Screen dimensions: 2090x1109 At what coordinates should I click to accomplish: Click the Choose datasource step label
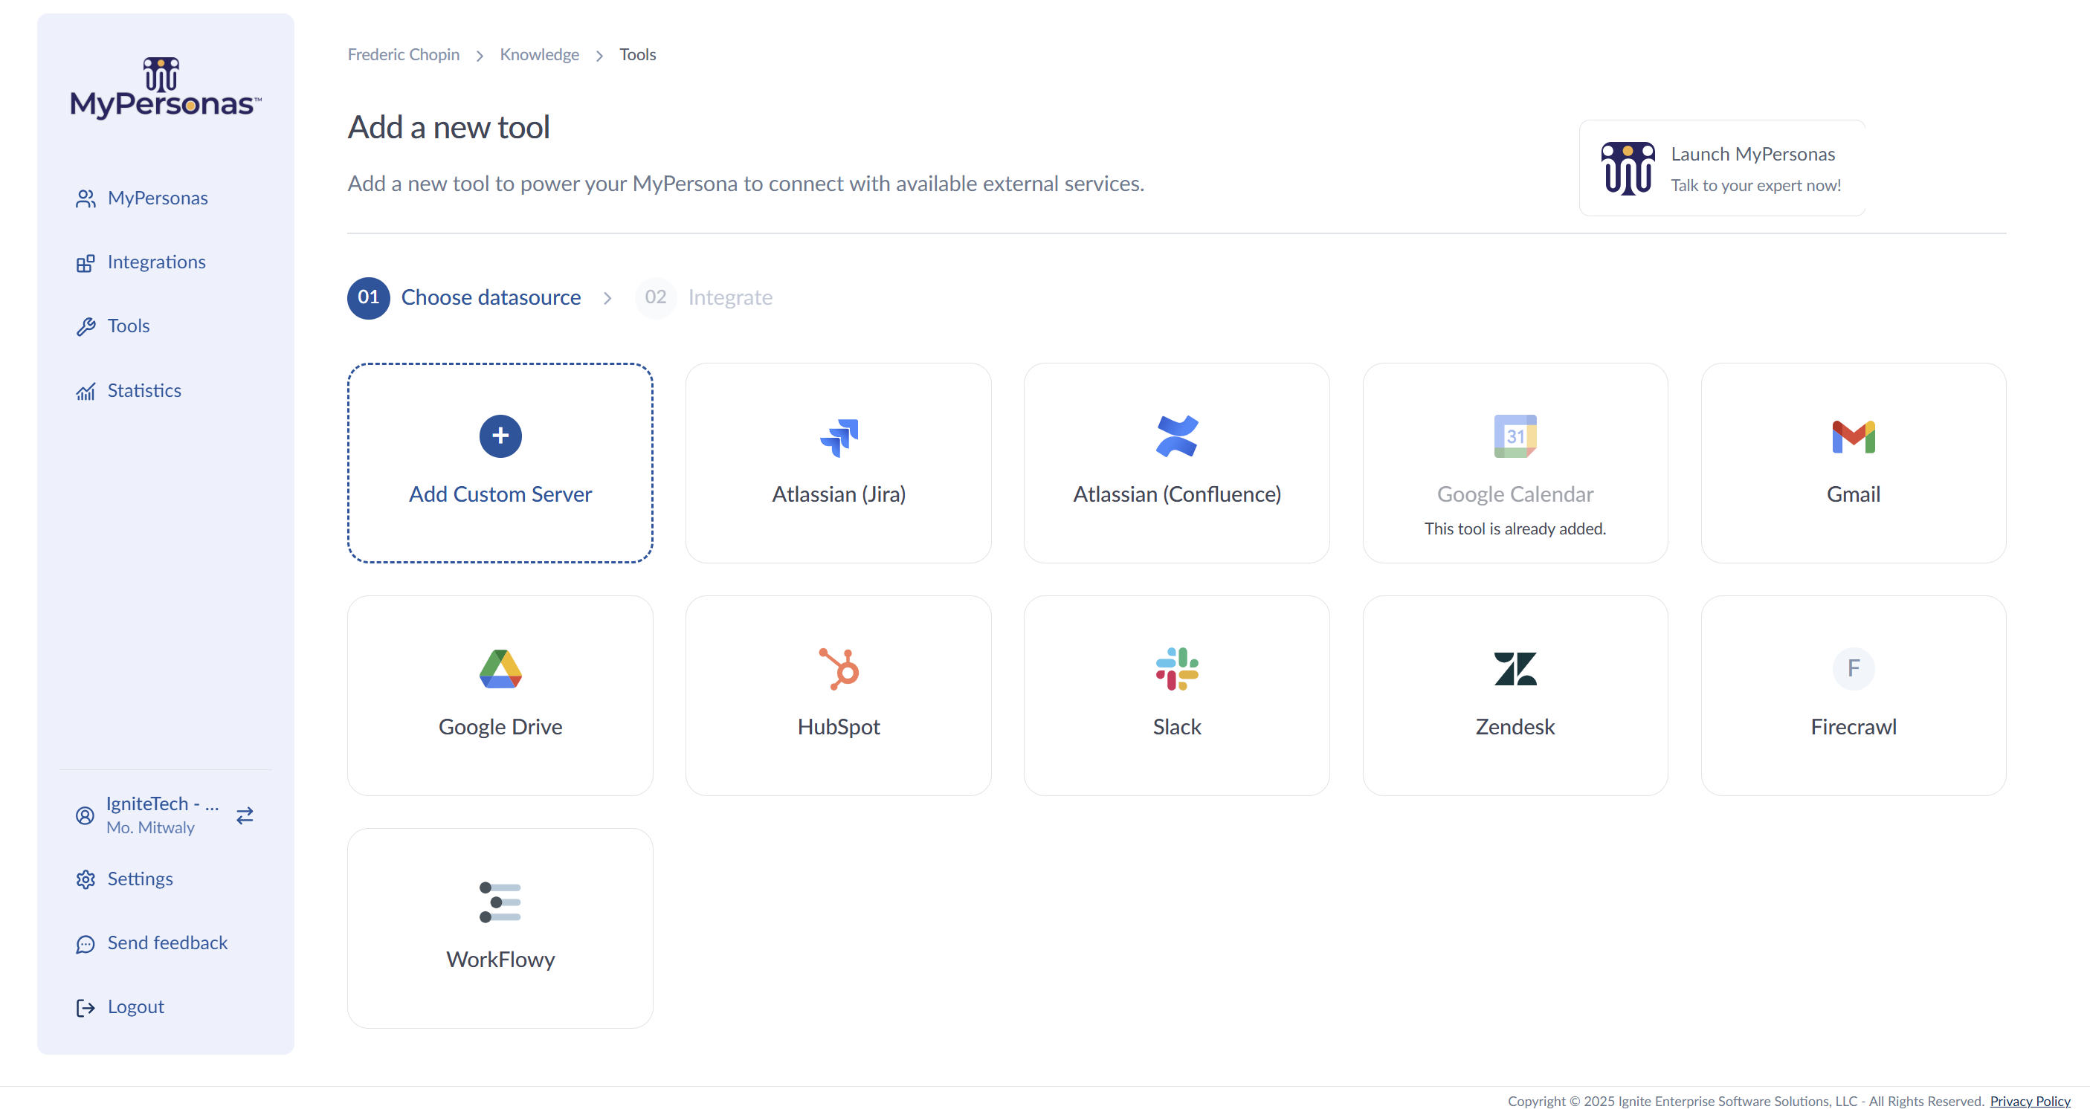click(x=491, y=298)
